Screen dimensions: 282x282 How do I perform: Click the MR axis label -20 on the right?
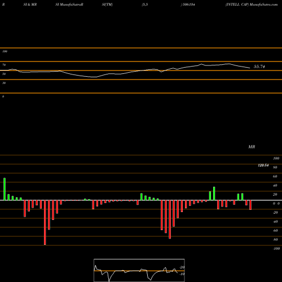[x=275, y=213]
